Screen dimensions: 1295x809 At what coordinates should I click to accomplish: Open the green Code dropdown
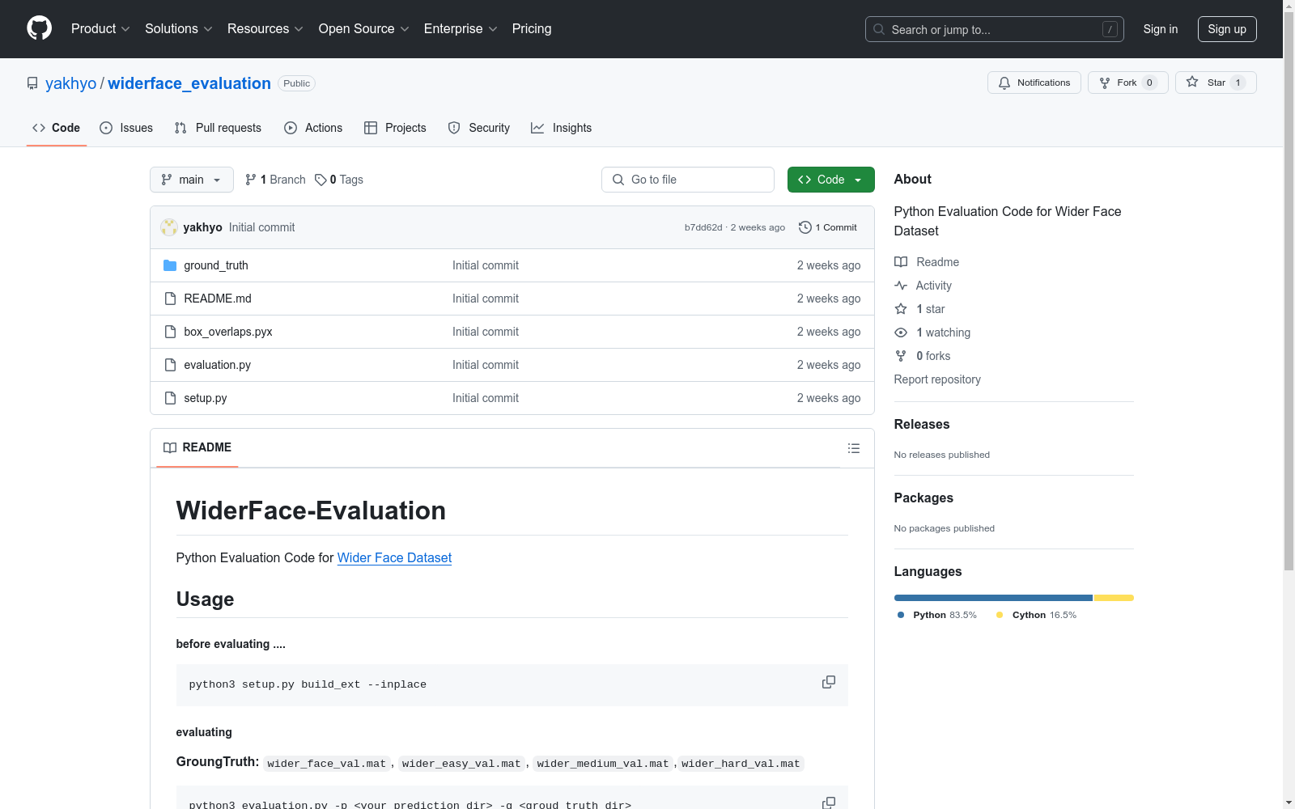coord(830,180)
